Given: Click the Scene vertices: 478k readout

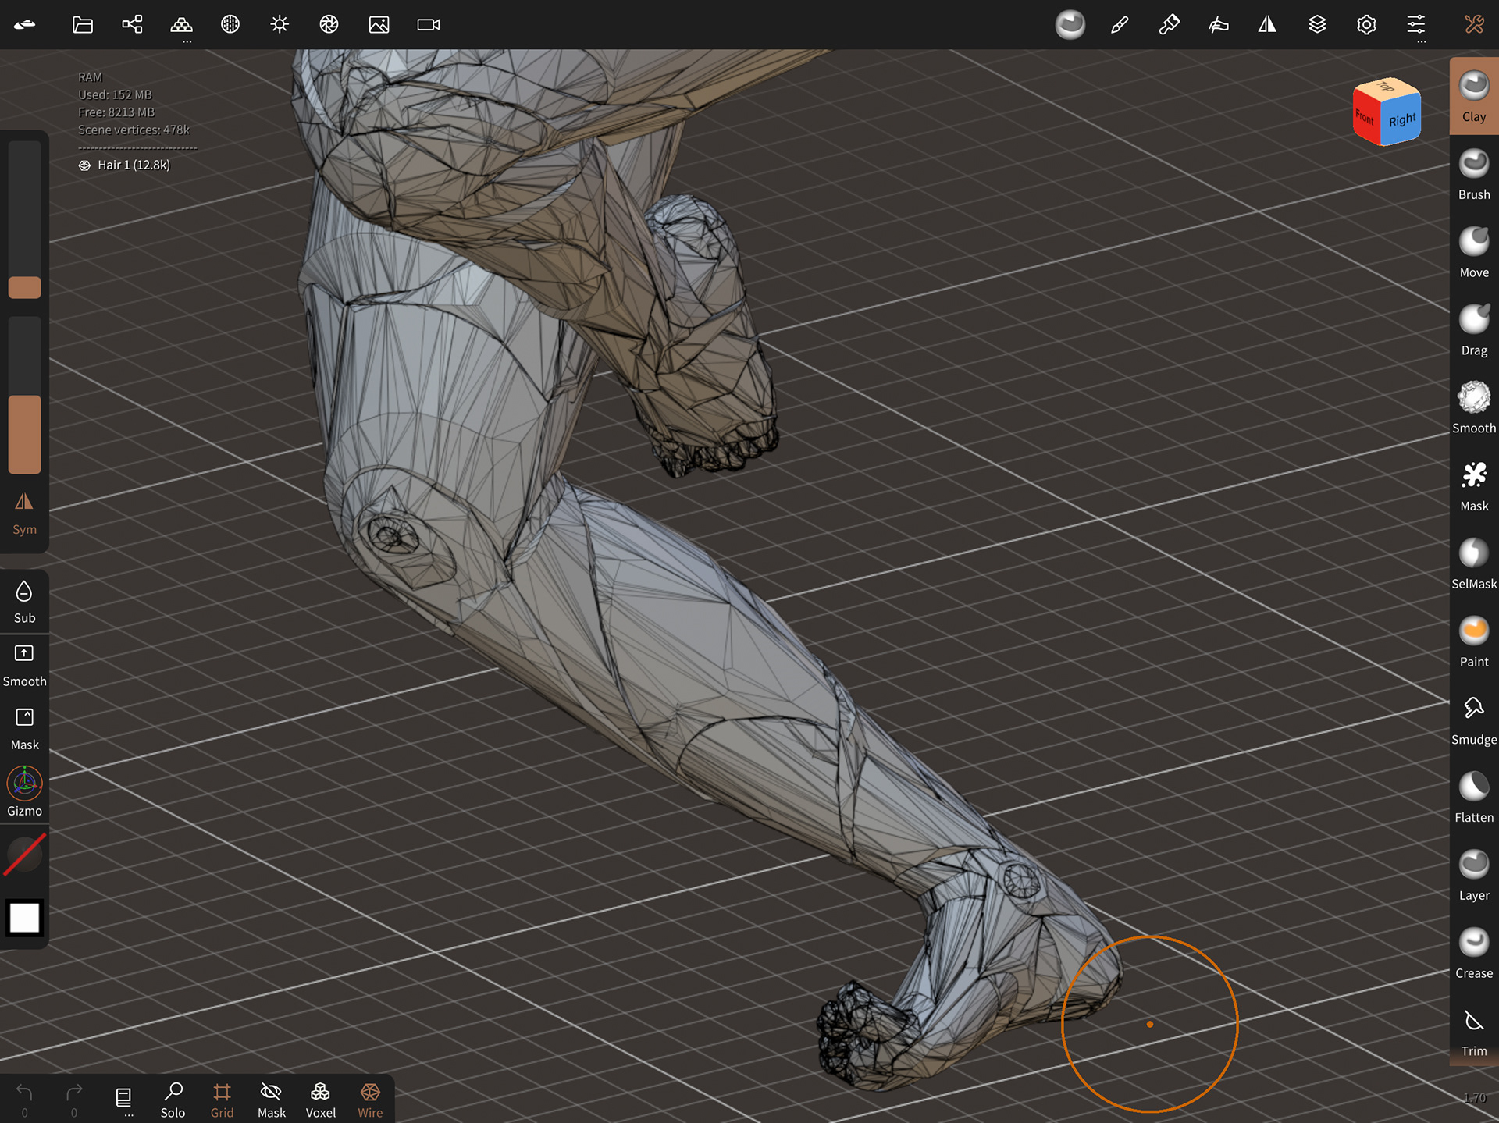Looking at the screenshot, I should 134,130.
